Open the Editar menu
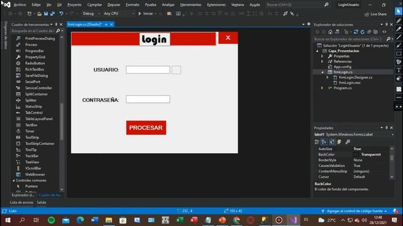Viewport: 403px width, 226px height. coord(36,4)
